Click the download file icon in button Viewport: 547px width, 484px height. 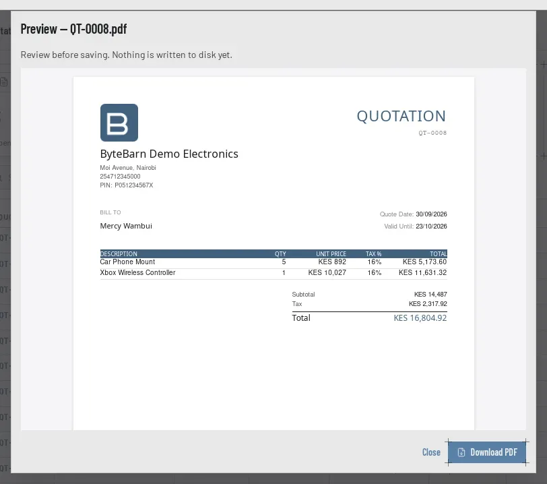461,452
